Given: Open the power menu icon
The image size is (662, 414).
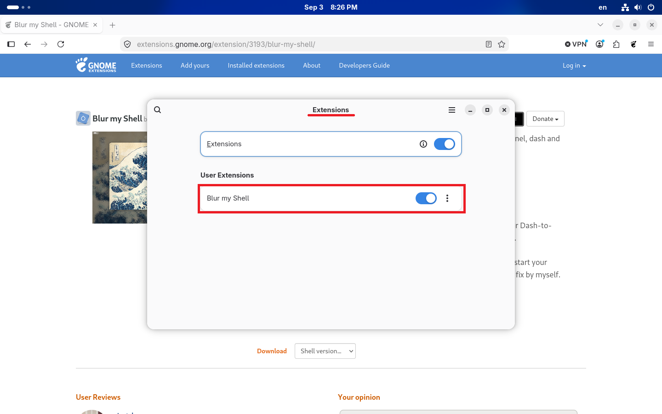Looking at the screenshot, I should (x=651, y=7).
